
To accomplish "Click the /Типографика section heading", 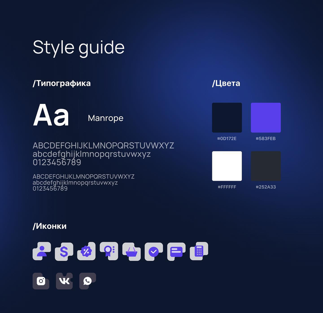I will pos(62,83).
